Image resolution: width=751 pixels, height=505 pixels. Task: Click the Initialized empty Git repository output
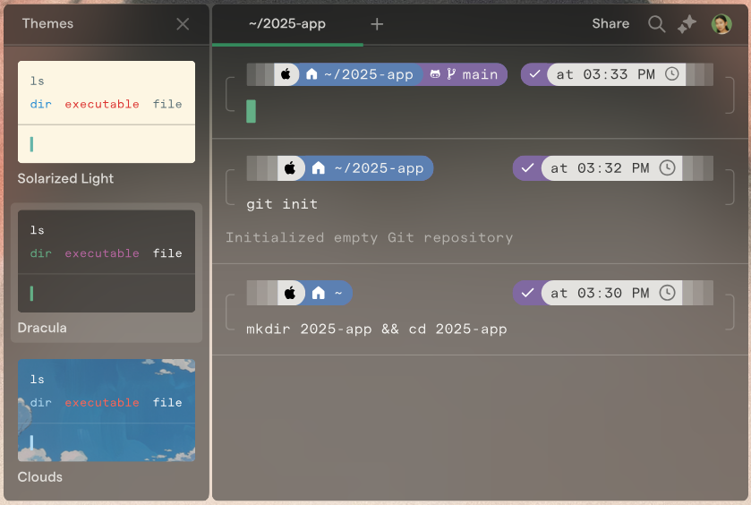369,237
